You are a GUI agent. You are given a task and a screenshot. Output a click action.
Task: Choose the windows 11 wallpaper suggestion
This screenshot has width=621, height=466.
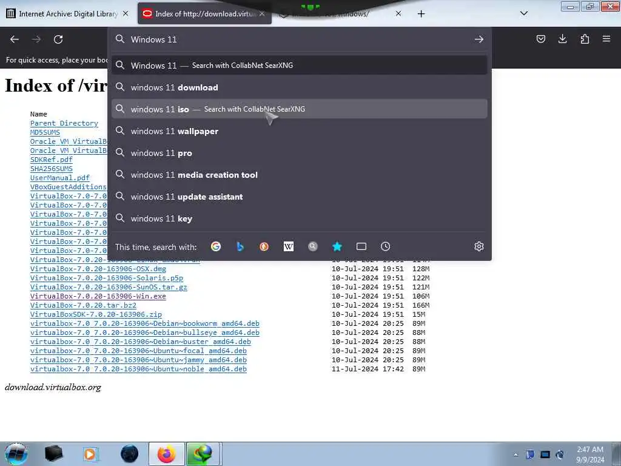point(300,131)
